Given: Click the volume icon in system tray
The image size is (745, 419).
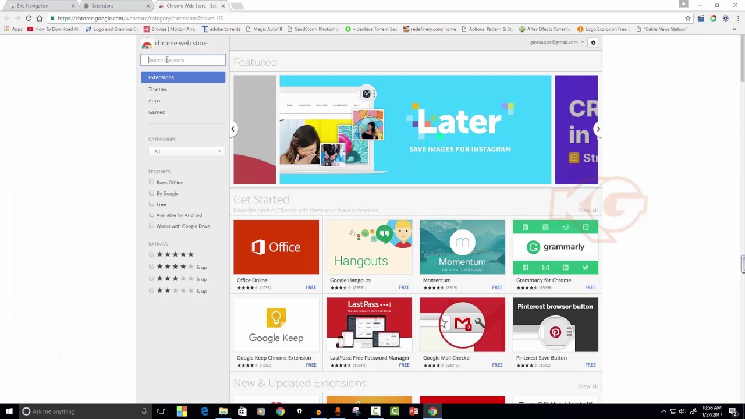Looking at the screenshot, I should click(x=682, y=411).
